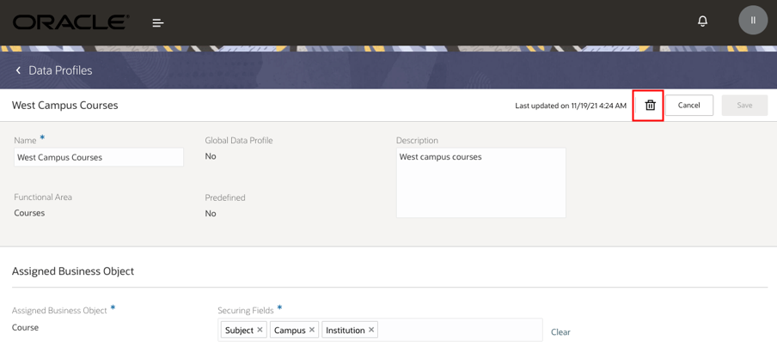777x352 pixels.
Task: Click the Oracle logo
Action: click(70, 22)
